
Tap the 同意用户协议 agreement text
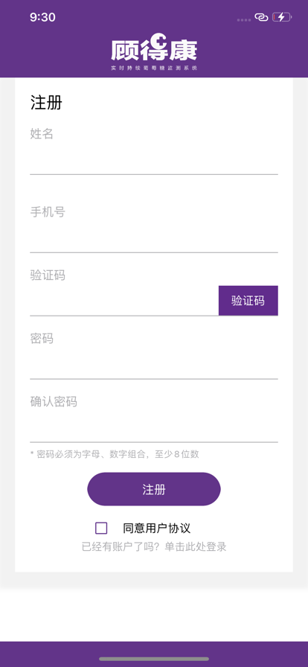point(156,529)
